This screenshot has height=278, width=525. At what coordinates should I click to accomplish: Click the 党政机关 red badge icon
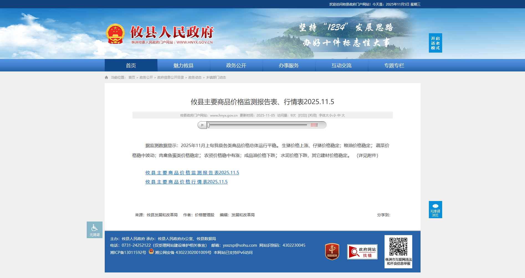(x=332, y=251)
